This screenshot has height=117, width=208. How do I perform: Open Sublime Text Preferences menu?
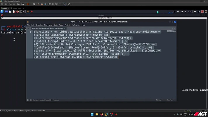(76, 25)
